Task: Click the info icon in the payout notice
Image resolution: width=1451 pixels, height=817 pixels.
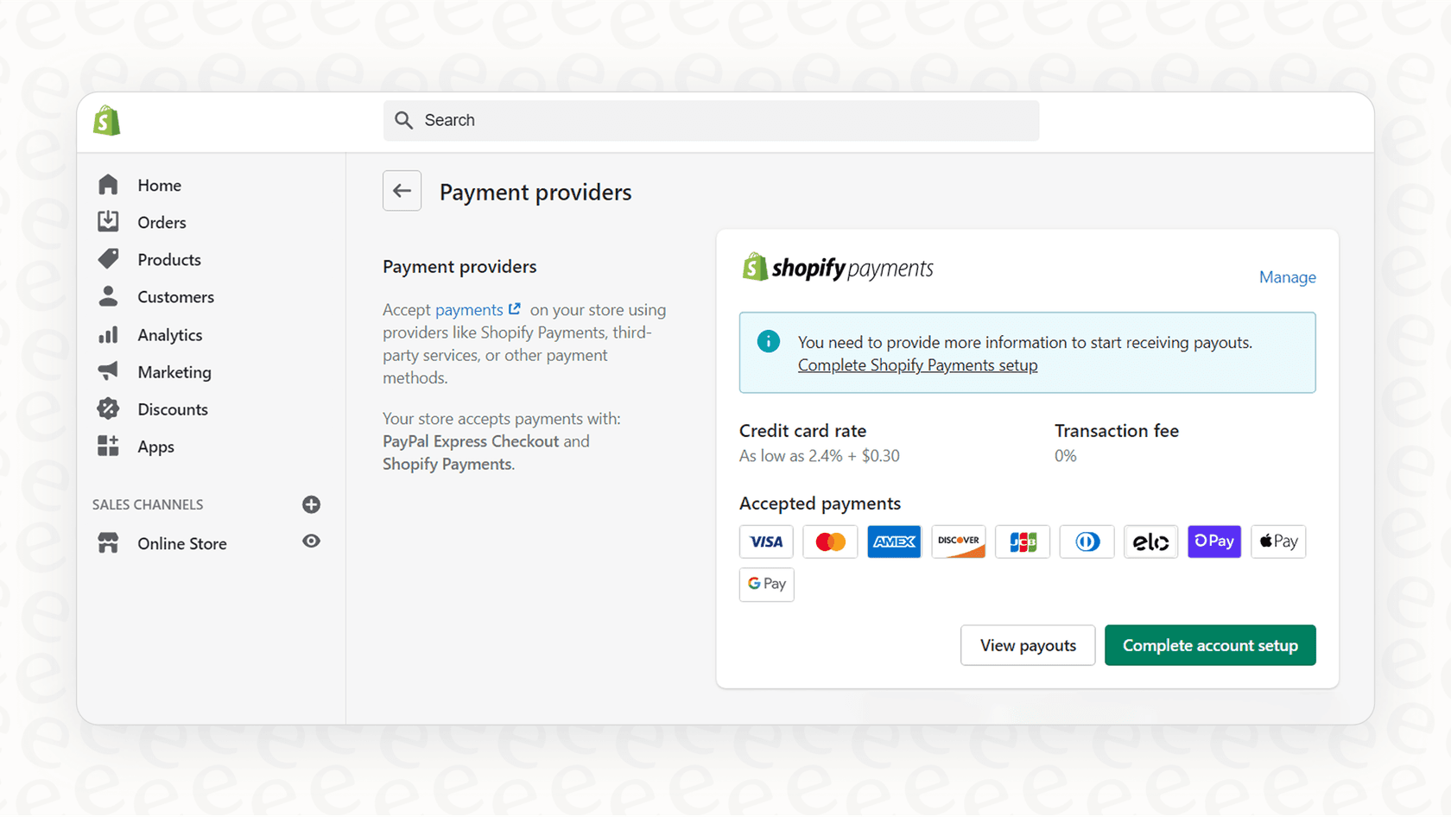Action: (768, 341)
